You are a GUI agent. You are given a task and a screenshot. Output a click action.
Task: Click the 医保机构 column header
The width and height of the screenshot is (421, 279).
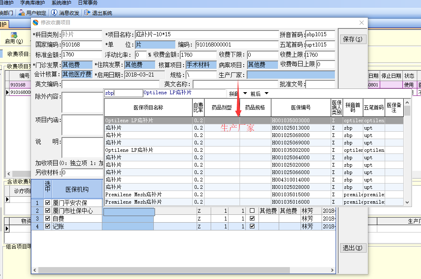tap(77, 189)
